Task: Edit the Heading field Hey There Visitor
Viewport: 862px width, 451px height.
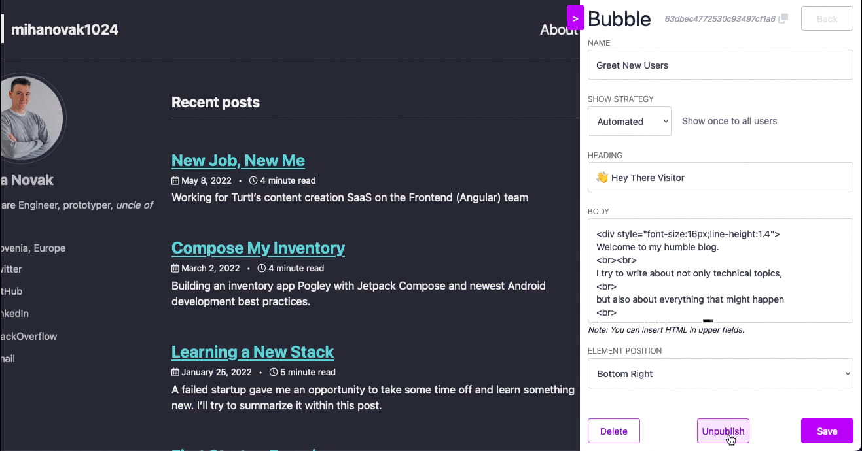Action: (x=721, y=177)
